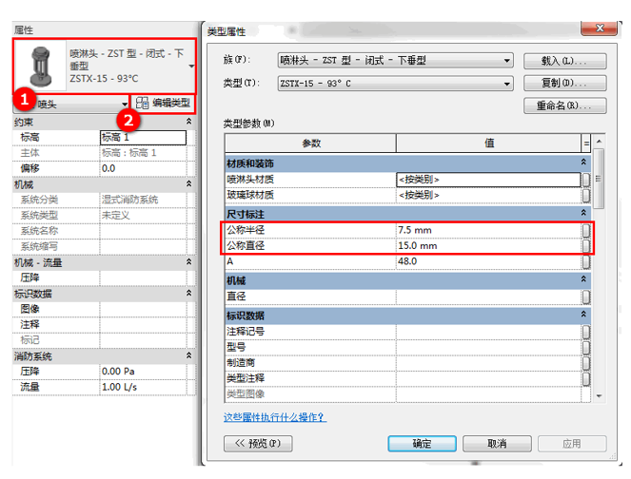Click the 喷淋头材质 value field

point(488,180)
